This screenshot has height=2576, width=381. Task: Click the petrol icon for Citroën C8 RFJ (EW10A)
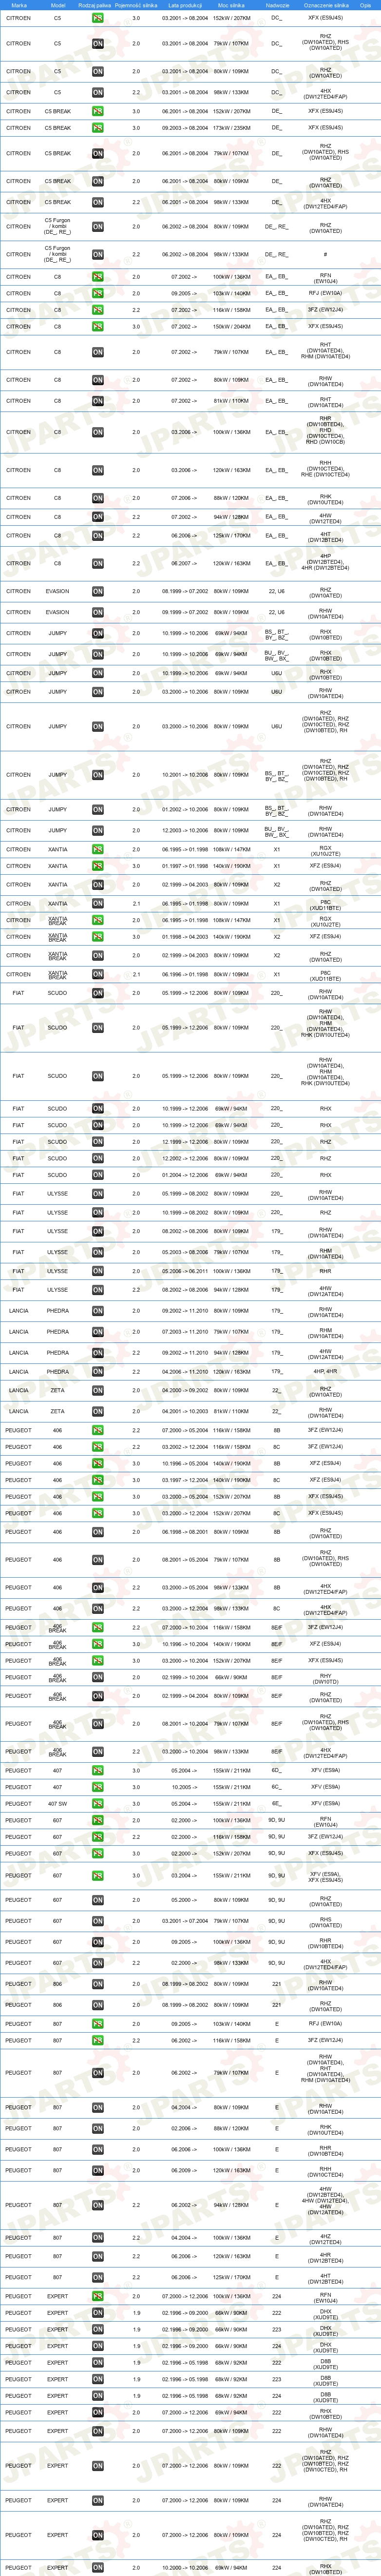click(98, 294)
